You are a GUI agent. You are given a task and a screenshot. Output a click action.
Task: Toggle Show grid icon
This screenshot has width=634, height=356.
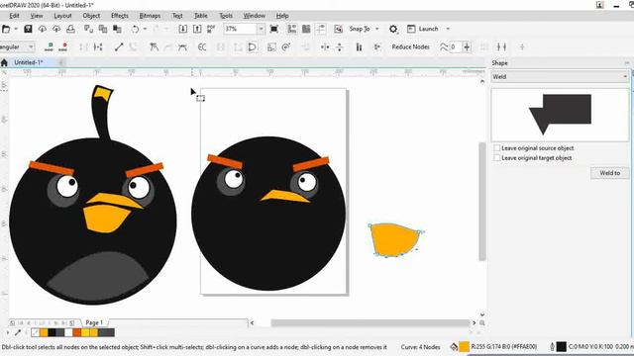(306, 29)
